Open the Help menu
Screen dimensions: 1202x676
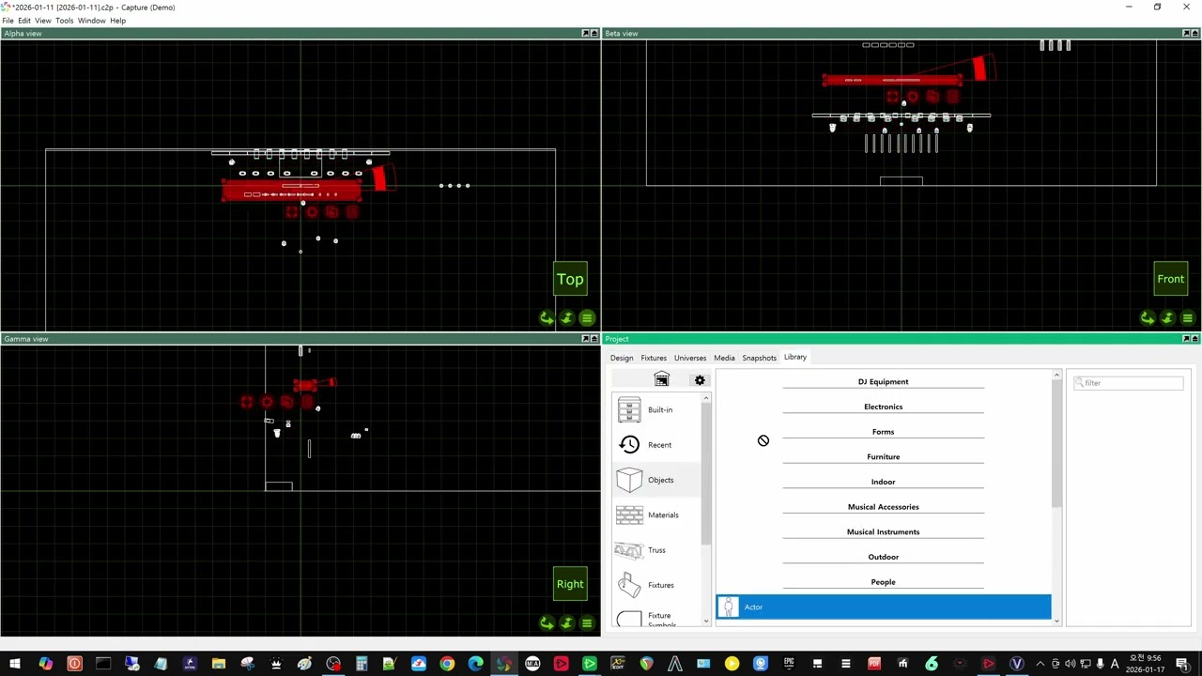pyautogui.click(x=117, y=20)
